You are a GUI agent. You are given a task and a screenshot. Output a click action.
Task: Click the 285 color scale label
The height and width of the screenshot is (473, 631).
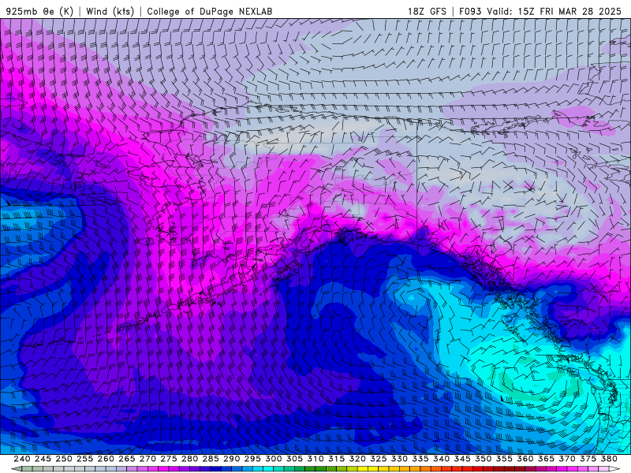[211, 459]
